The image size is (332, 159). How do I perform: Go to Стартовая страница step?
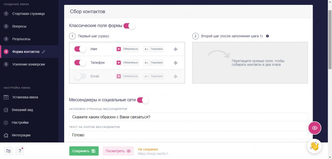(29, 14)
